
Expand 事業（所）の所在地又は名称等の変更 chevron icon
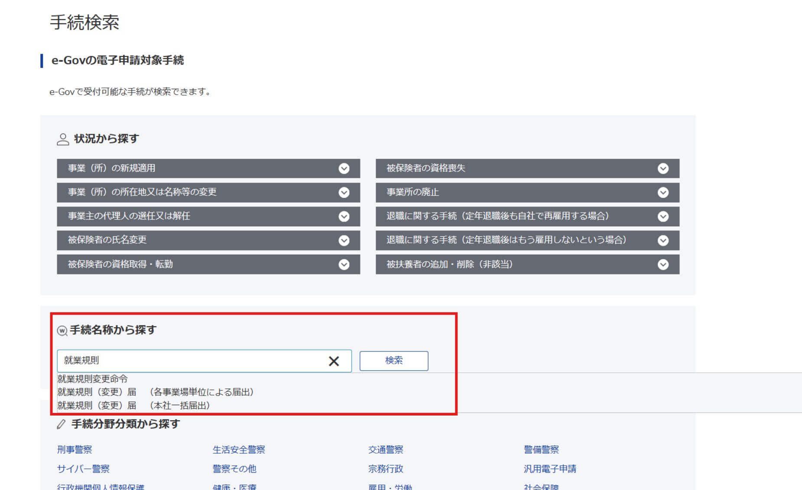[344, 192]
